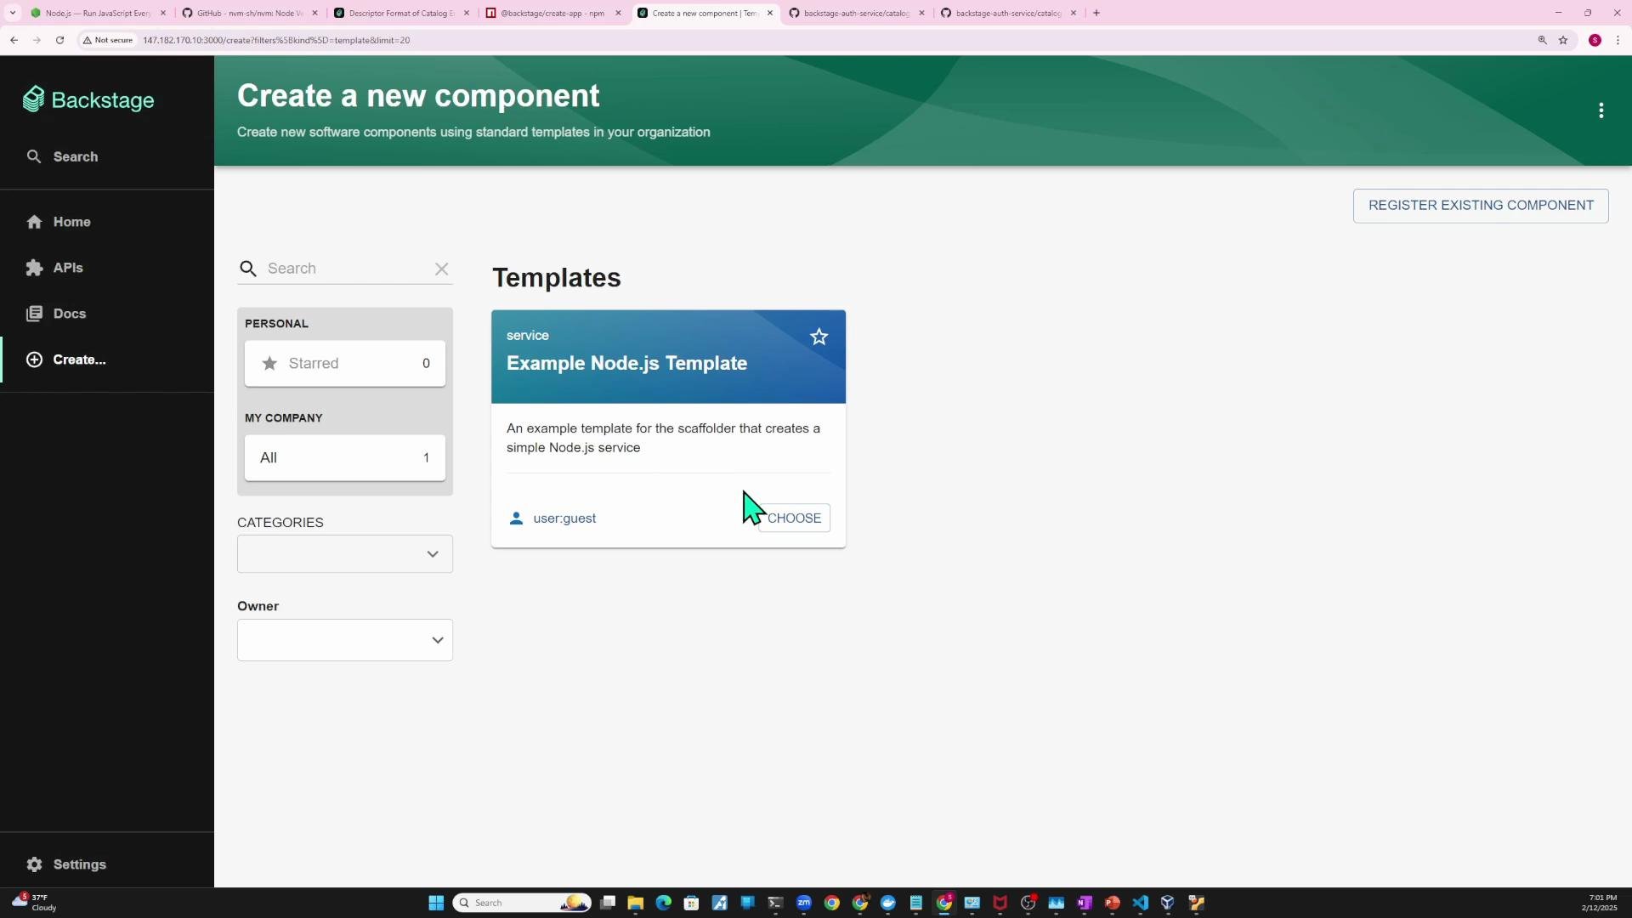Open a new browser tab
The image size is (1632, 918).
(x=1096, y=13)
